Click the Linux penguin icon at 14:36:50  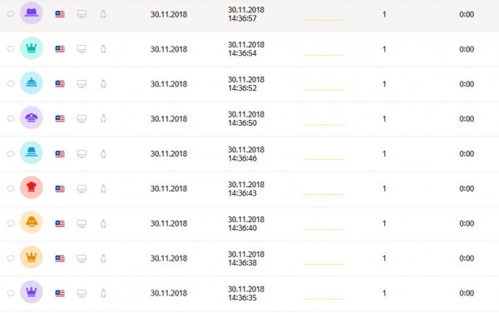103,119
